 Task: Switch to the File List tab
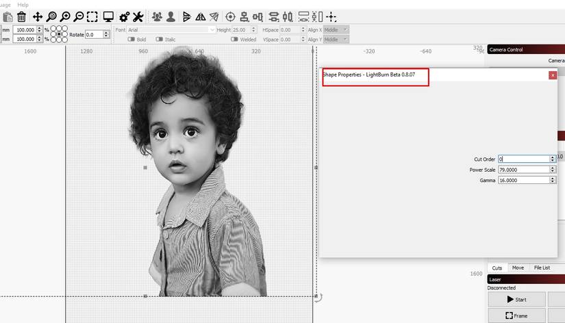click(542, 268)
